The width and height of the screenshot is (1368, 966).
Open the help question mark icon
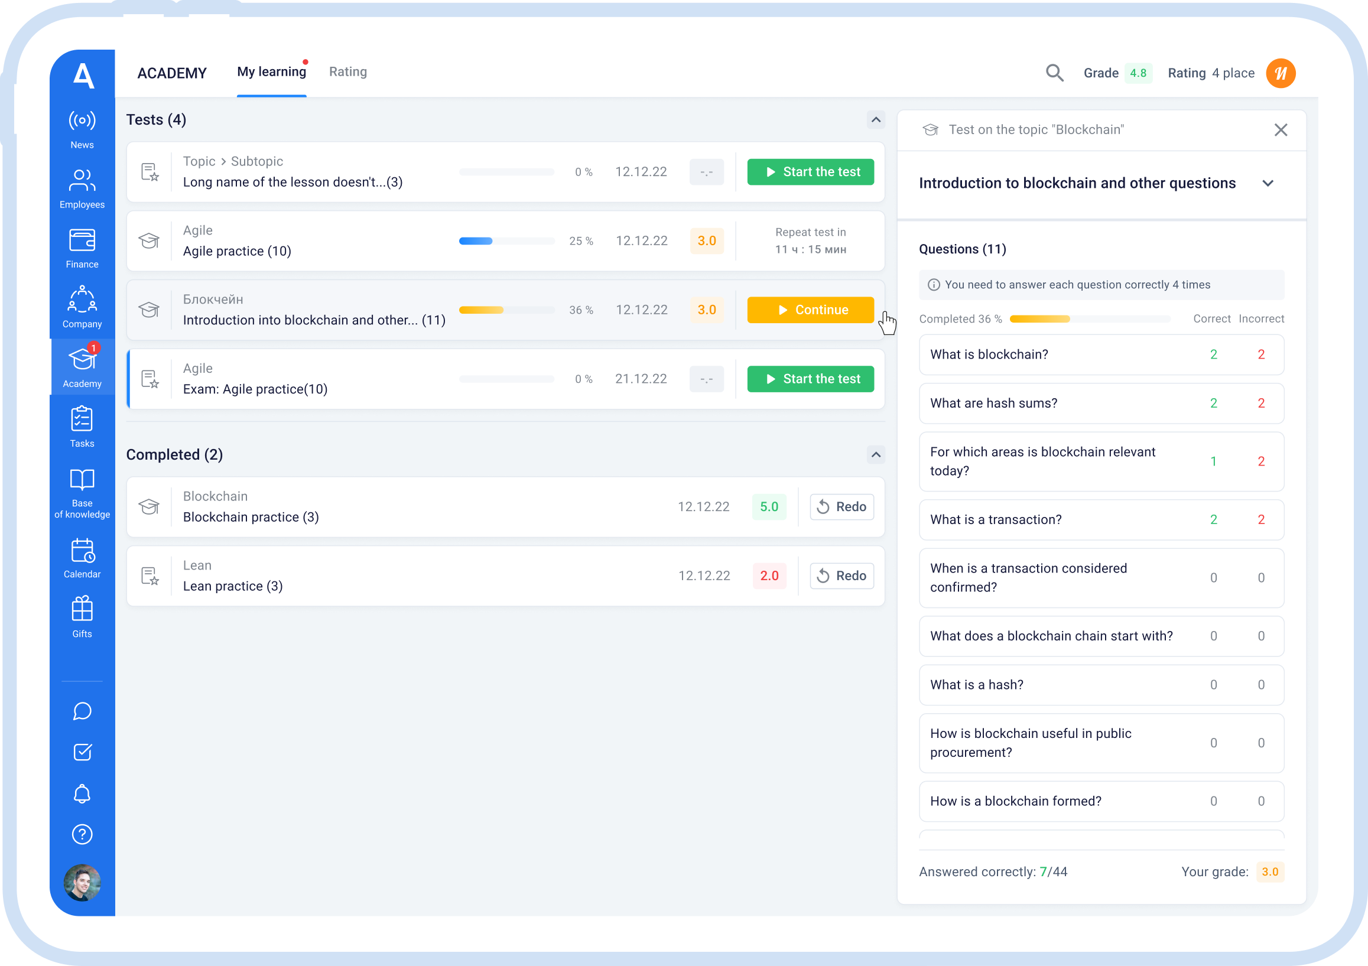pos(82,834)
